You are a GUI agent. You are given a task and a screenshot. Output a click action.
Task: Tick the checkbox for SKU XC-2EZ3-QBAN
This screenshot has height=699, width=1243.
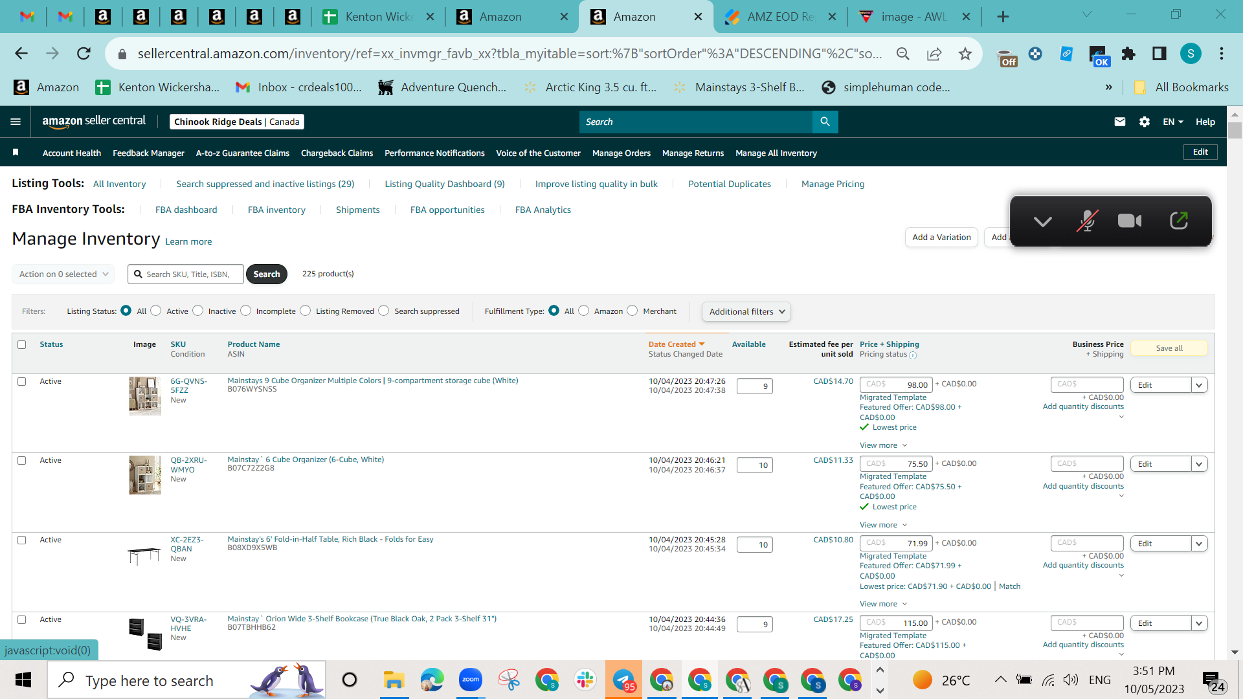pos(22,540)
